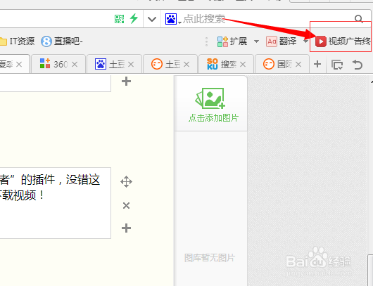This screenshot has width=373, height=286.
Task: Switch to the 360 tab
Action: point(54,64)
